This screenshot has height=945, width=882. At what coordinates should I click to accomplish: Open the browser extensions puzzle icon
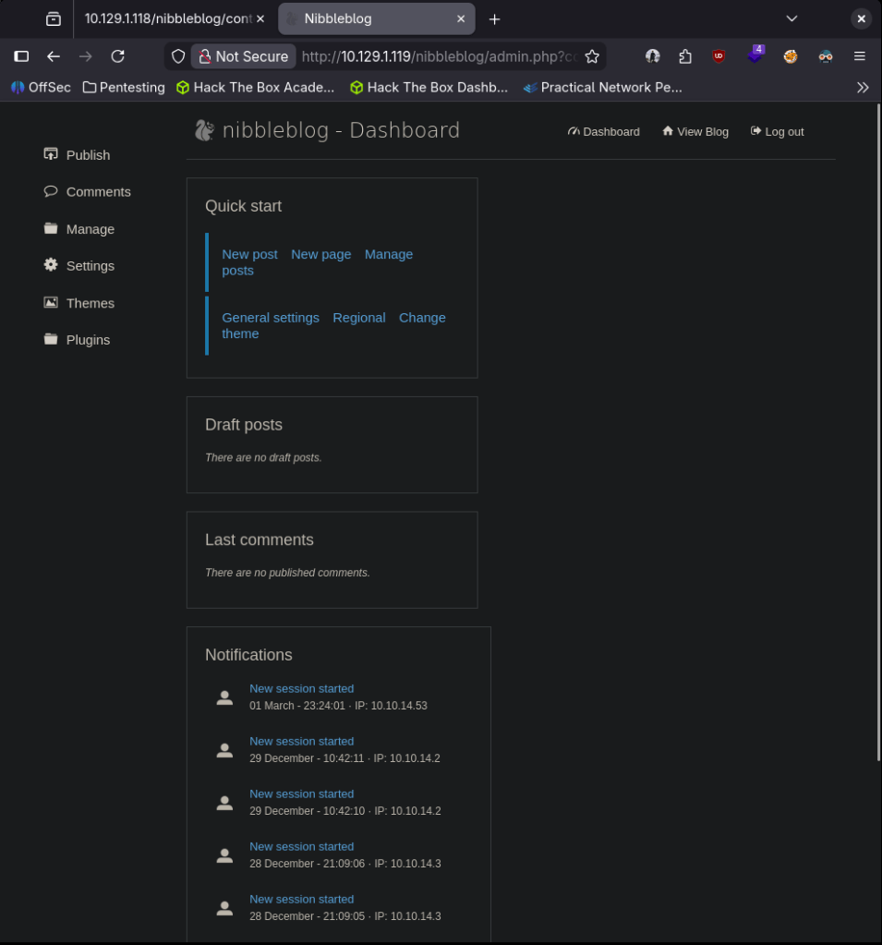tap(684, 56)
